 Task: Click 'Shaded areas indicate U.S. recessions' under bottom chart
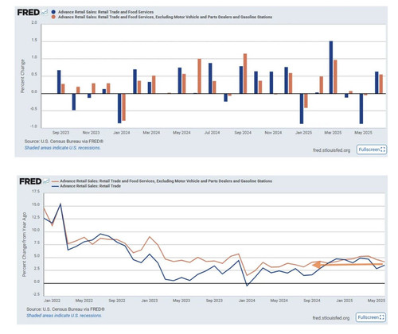(64, 316)
